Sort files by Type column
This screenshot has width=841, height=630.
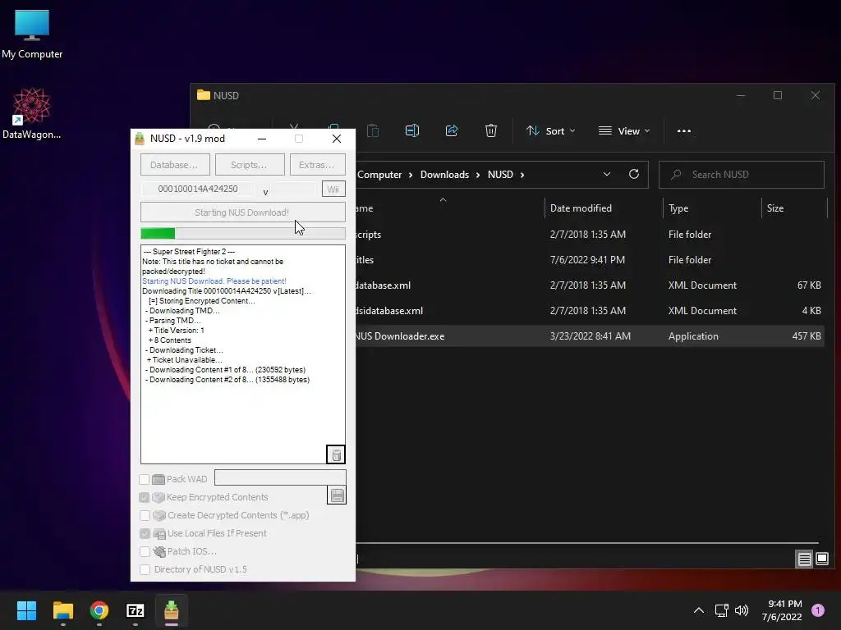712,208
